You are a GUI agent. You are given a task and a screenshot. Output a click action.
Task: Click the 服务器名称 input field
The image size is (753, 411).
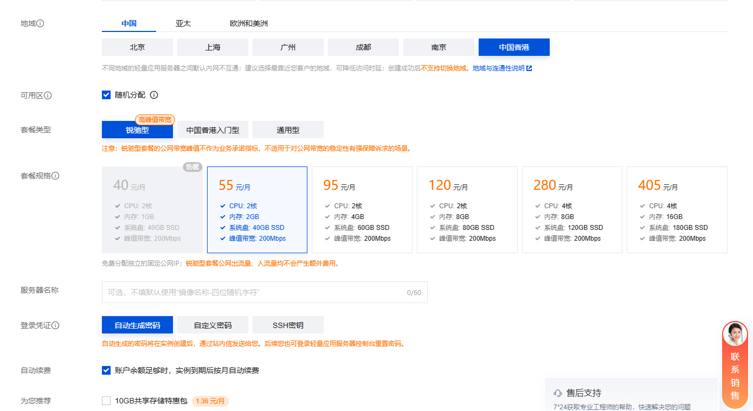click(265, 292)
